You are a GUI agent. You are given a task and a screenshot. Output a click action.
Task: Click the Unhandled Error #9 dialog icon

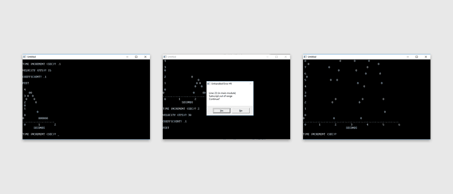point(209,83)
